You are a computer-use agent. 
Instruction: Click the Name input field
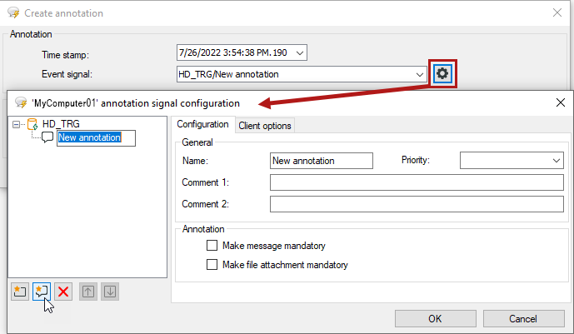[322, 160]
